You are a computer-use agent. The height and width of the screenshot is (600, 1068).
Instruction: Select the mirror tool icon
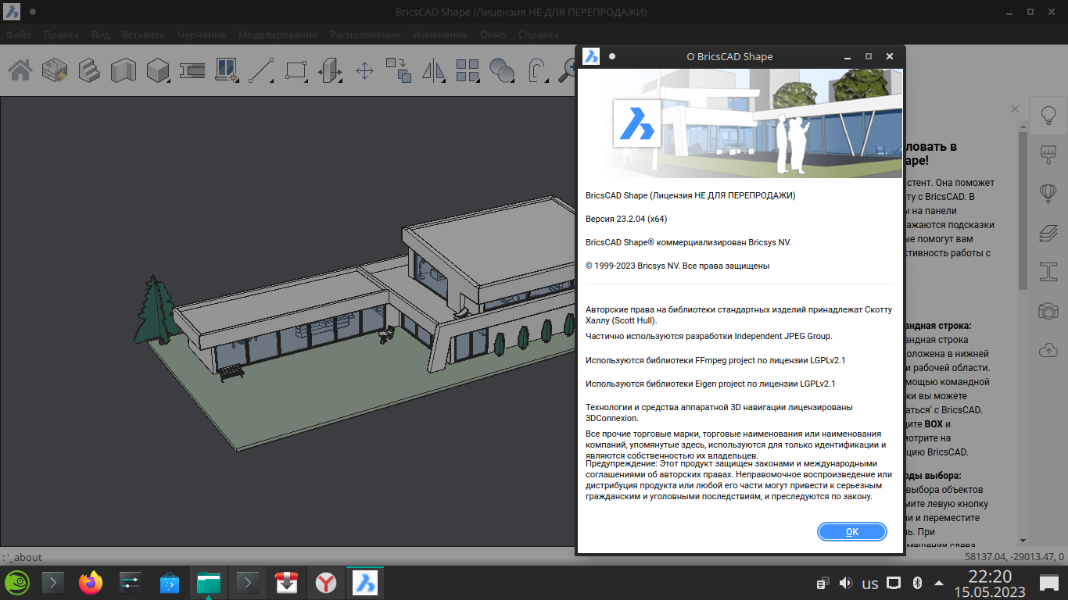432,70
